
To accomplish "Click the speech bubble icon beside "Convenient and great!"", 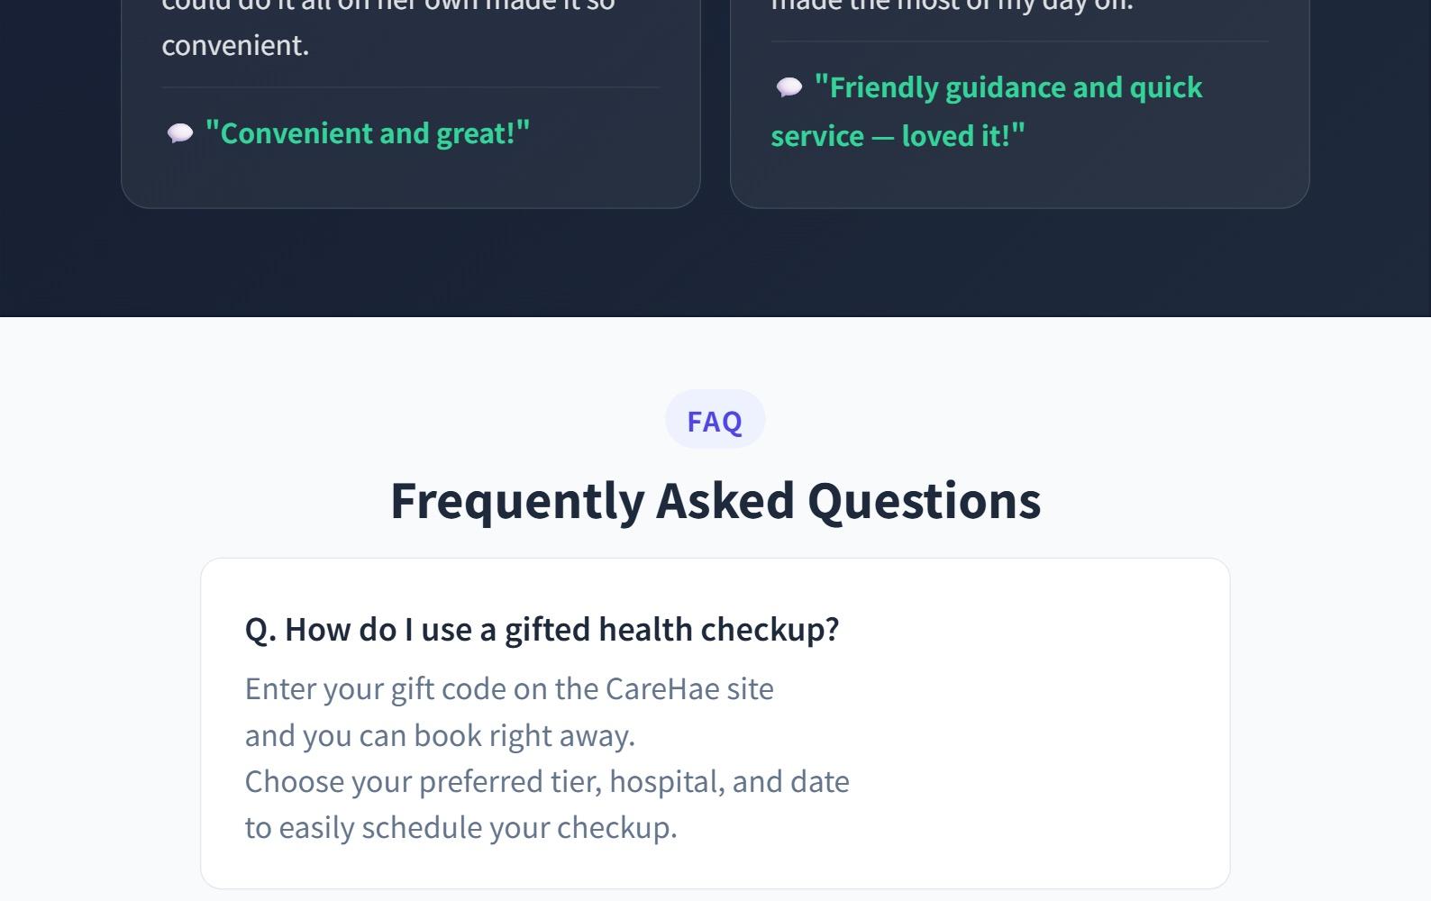I will pos(180,134).
